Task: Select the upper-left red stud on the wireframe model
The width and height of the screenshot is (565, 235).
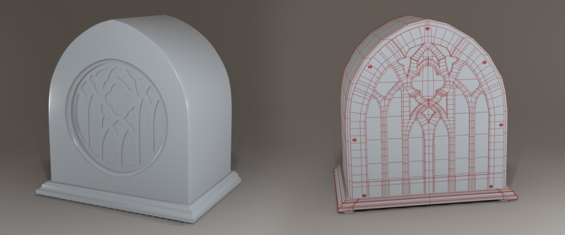Action: click(370, 66)
